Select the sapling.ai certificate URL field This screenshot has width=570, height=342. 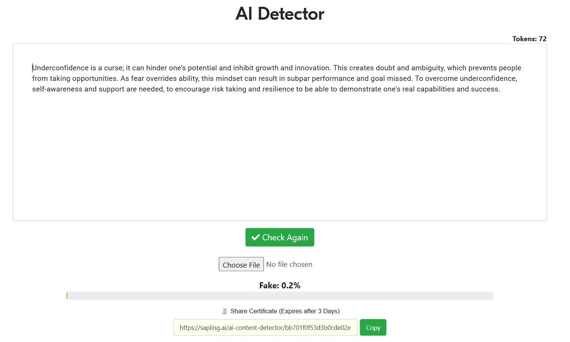click(x=265, y=328)
